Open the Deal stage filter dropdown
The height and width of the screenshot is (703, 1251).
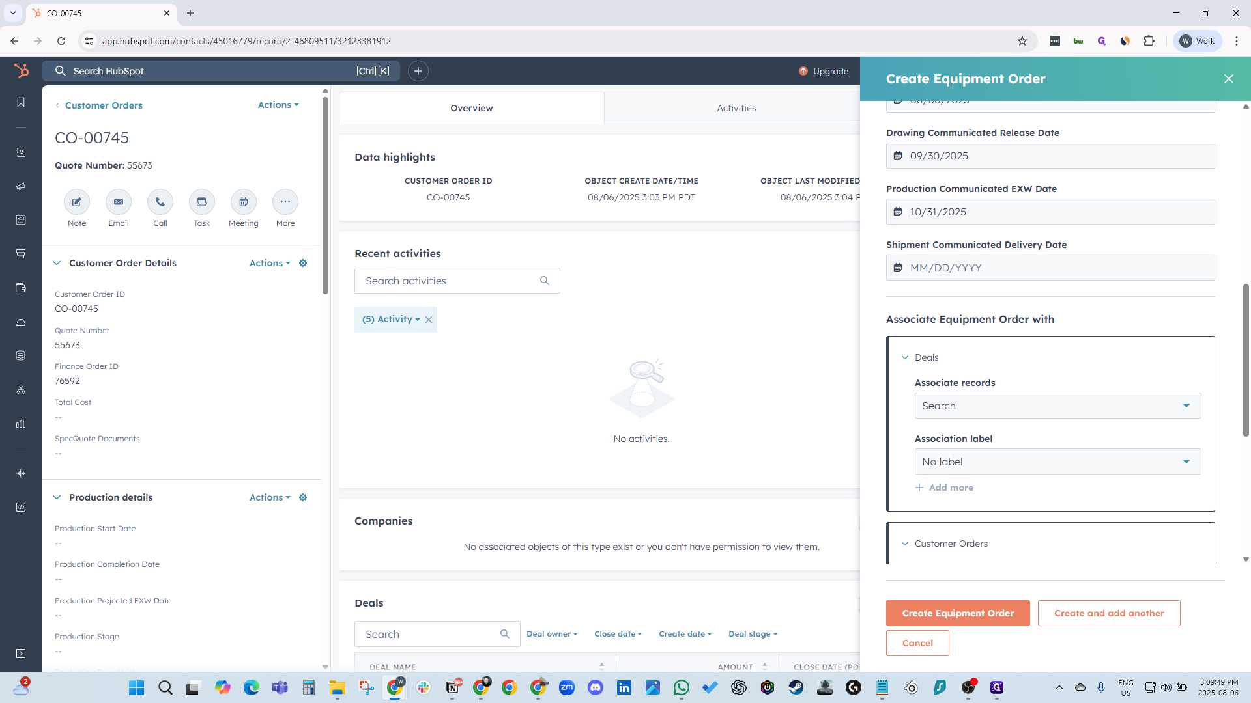pos(753,634)
